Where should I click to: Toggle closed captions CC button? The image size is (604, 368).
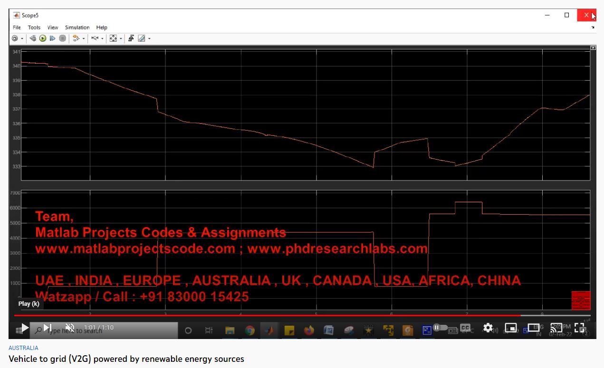[x=465, y=328]
